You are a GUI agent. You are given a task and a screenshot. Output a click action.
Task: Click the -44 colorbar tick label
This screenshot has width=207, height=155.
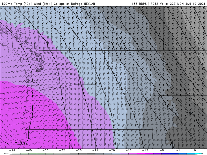(x=12, y=150)
